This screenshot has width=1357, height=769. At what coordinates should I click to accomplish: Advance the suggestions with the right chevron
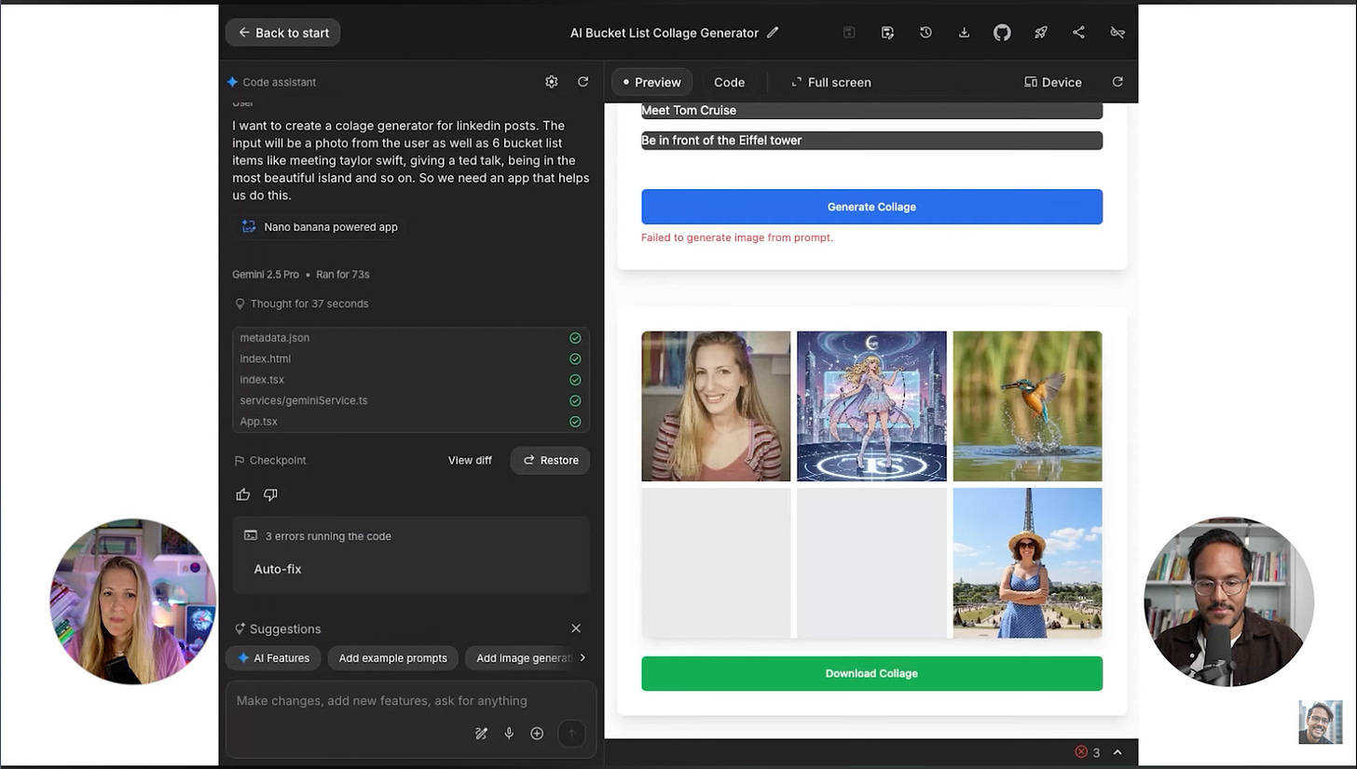point(583,658)
